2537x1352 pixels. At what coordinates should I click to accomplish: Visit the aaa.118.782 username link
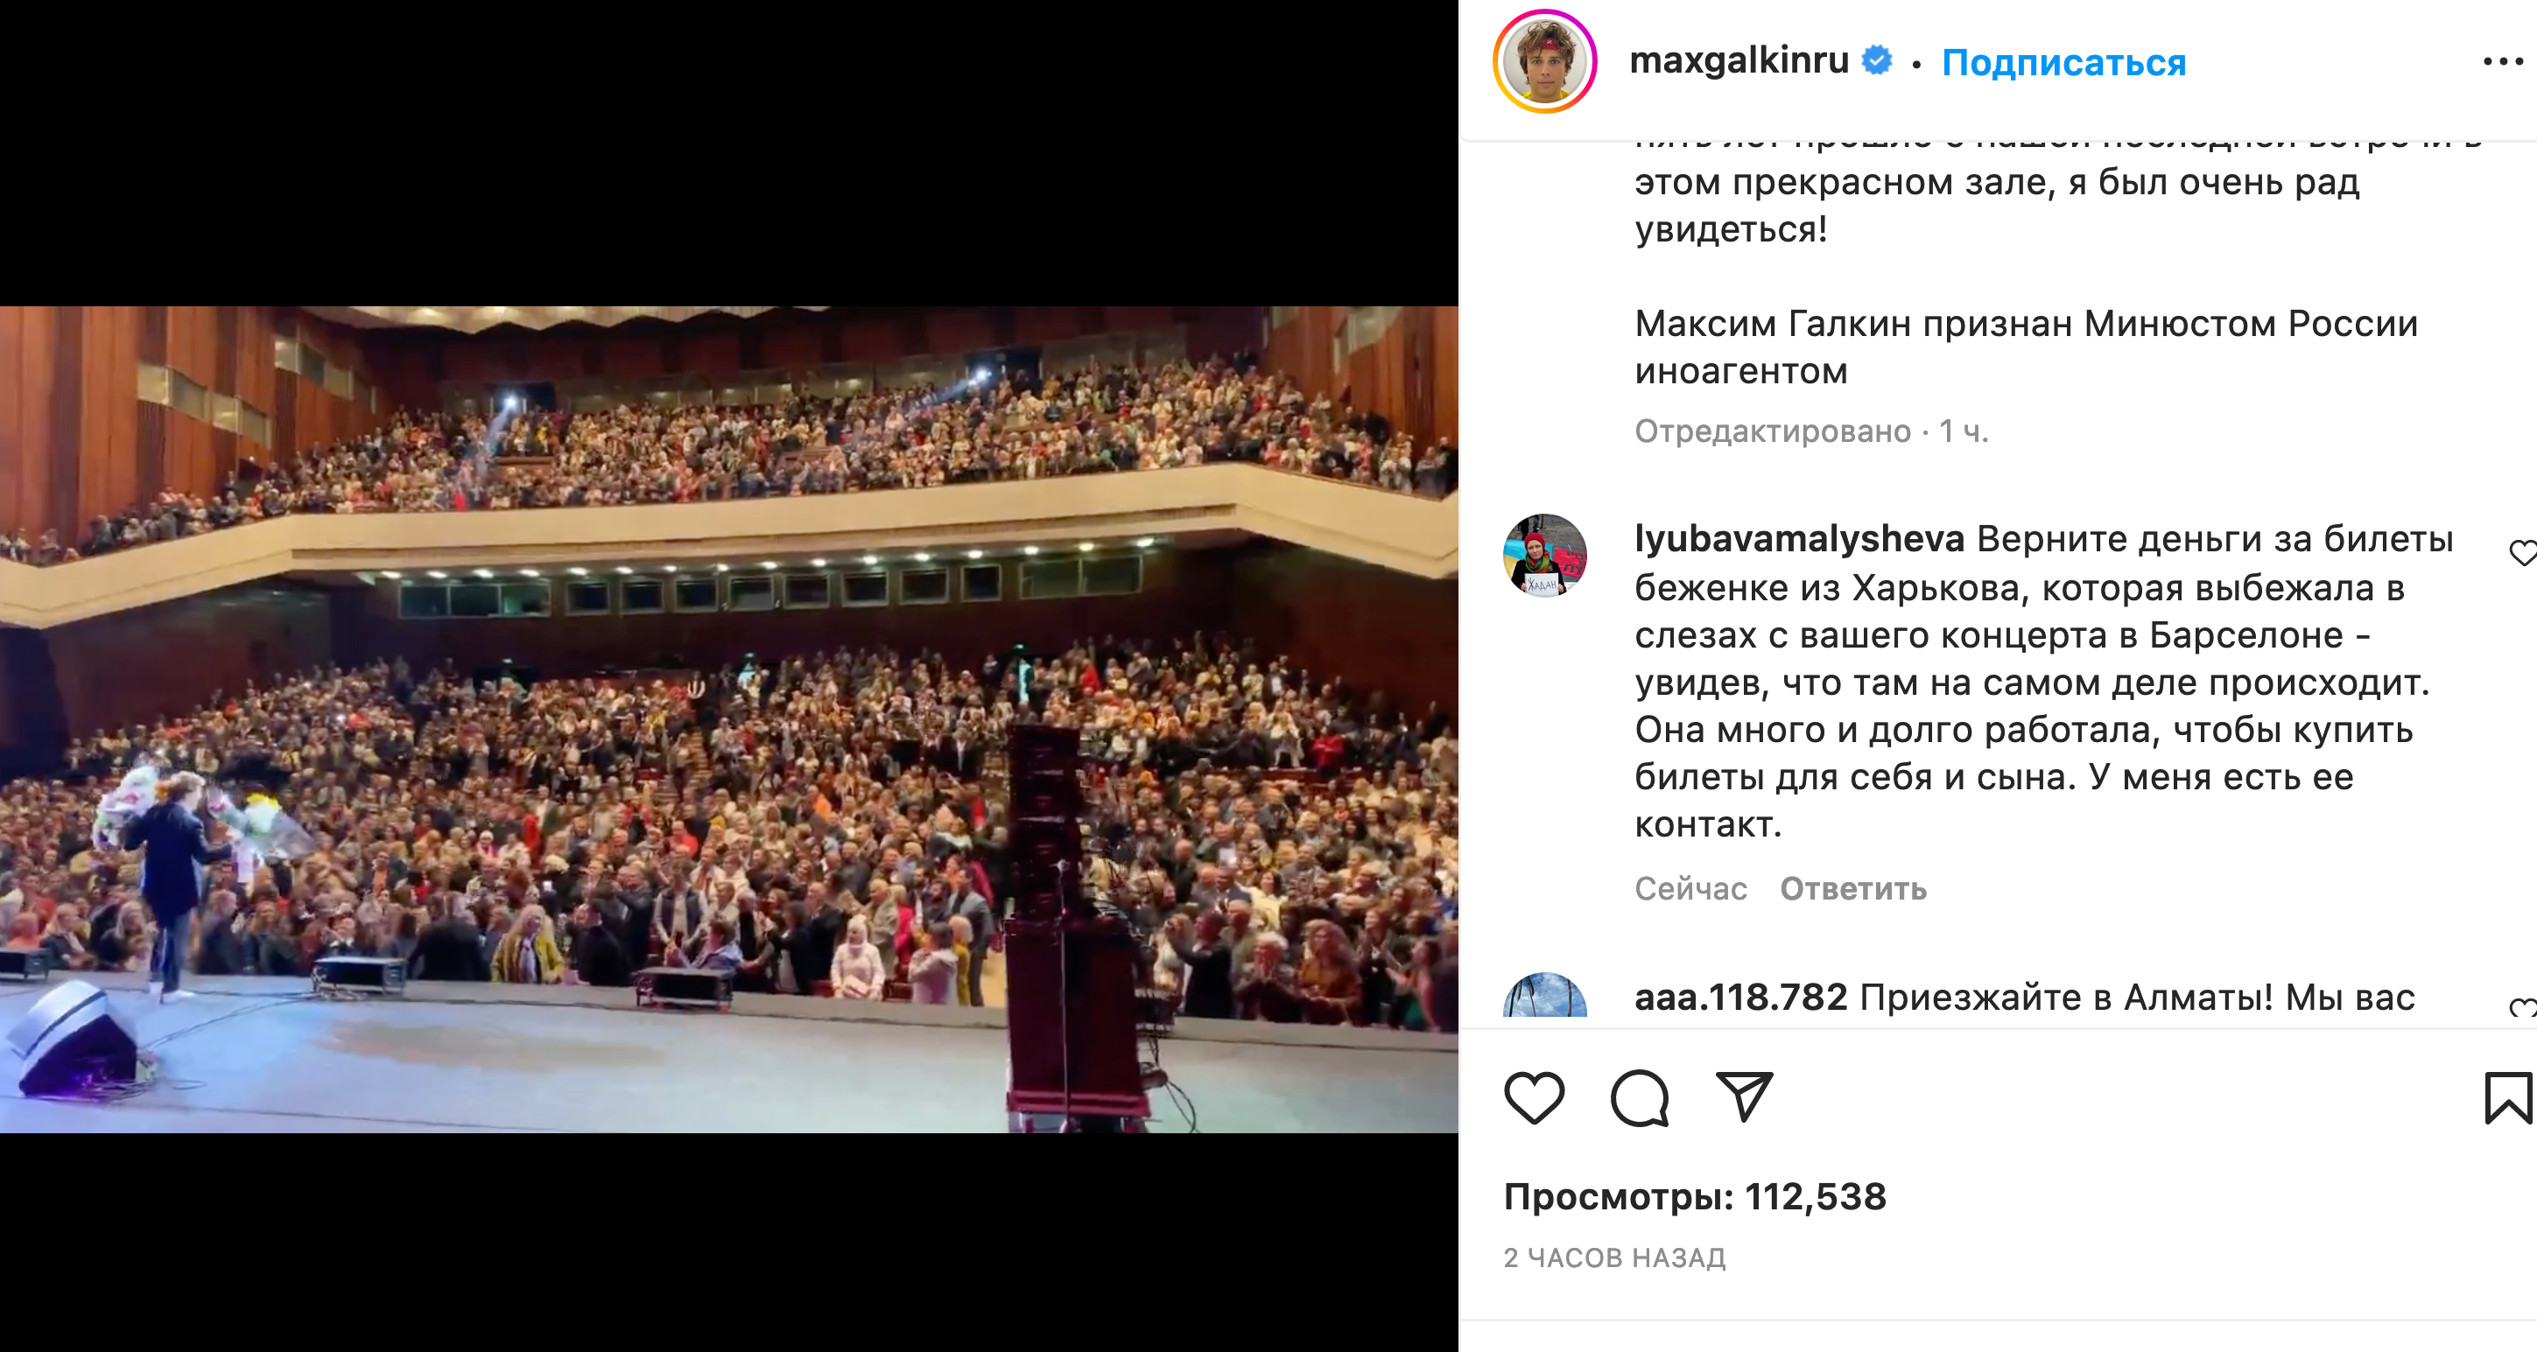tap(1740, 997)
